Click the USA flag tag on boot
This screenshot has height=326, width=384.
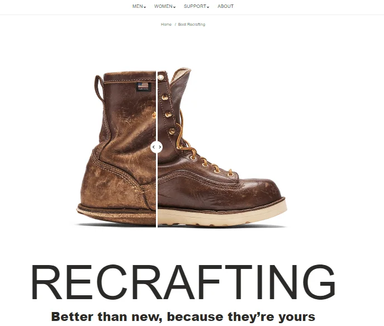pos(143,87)
